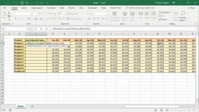
Task: Click column header M
Action: pos(158,34)
